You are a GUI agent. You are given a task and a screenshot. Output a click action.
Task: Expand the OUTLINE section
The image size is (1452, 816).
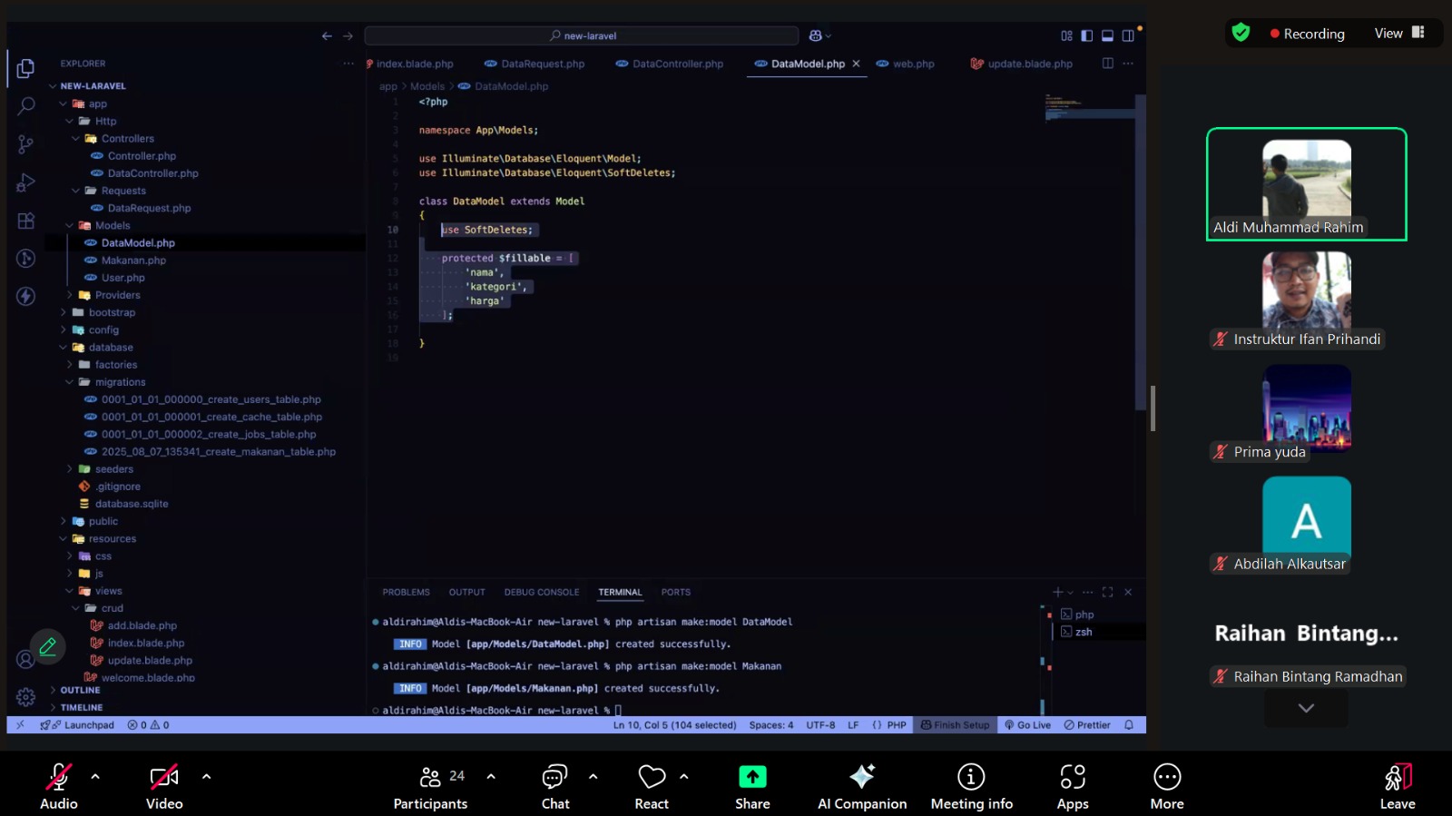coord(80,691)
